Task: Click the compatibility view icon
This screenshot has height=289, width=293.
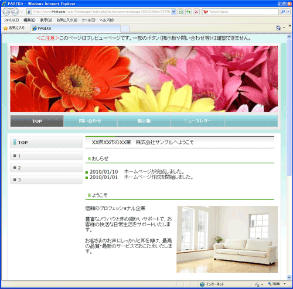Action: (181, 12)
